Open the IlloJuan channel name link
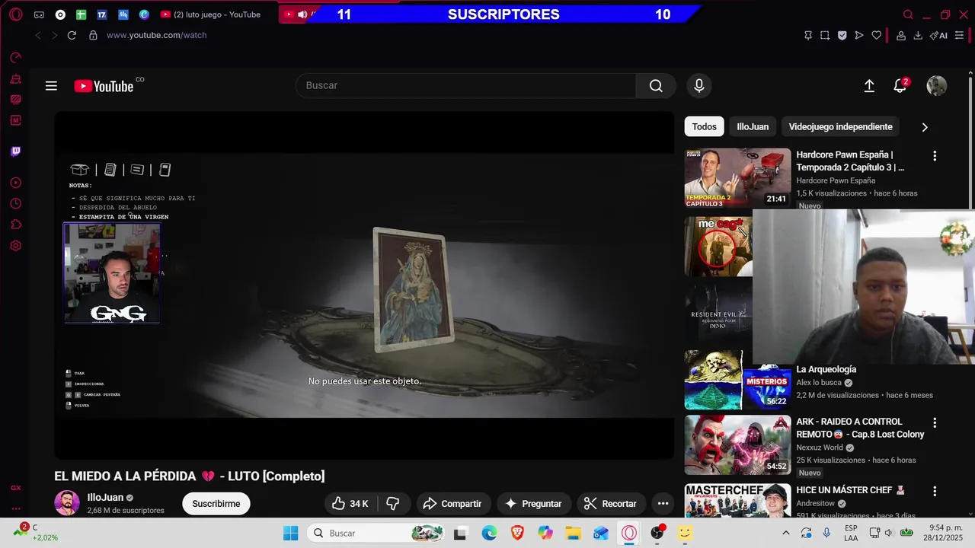Screen dimensions: 975x548 point(105,498)
